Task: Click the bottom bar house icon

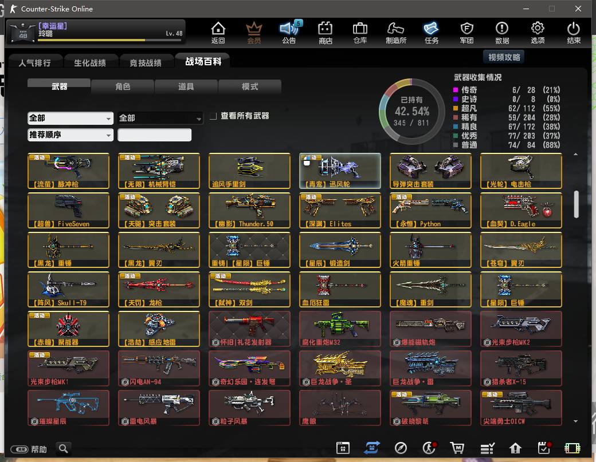Action: pos(515,448)
